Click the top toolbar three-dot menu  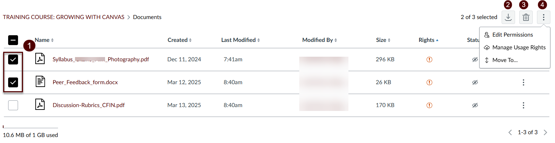point(543,17)
